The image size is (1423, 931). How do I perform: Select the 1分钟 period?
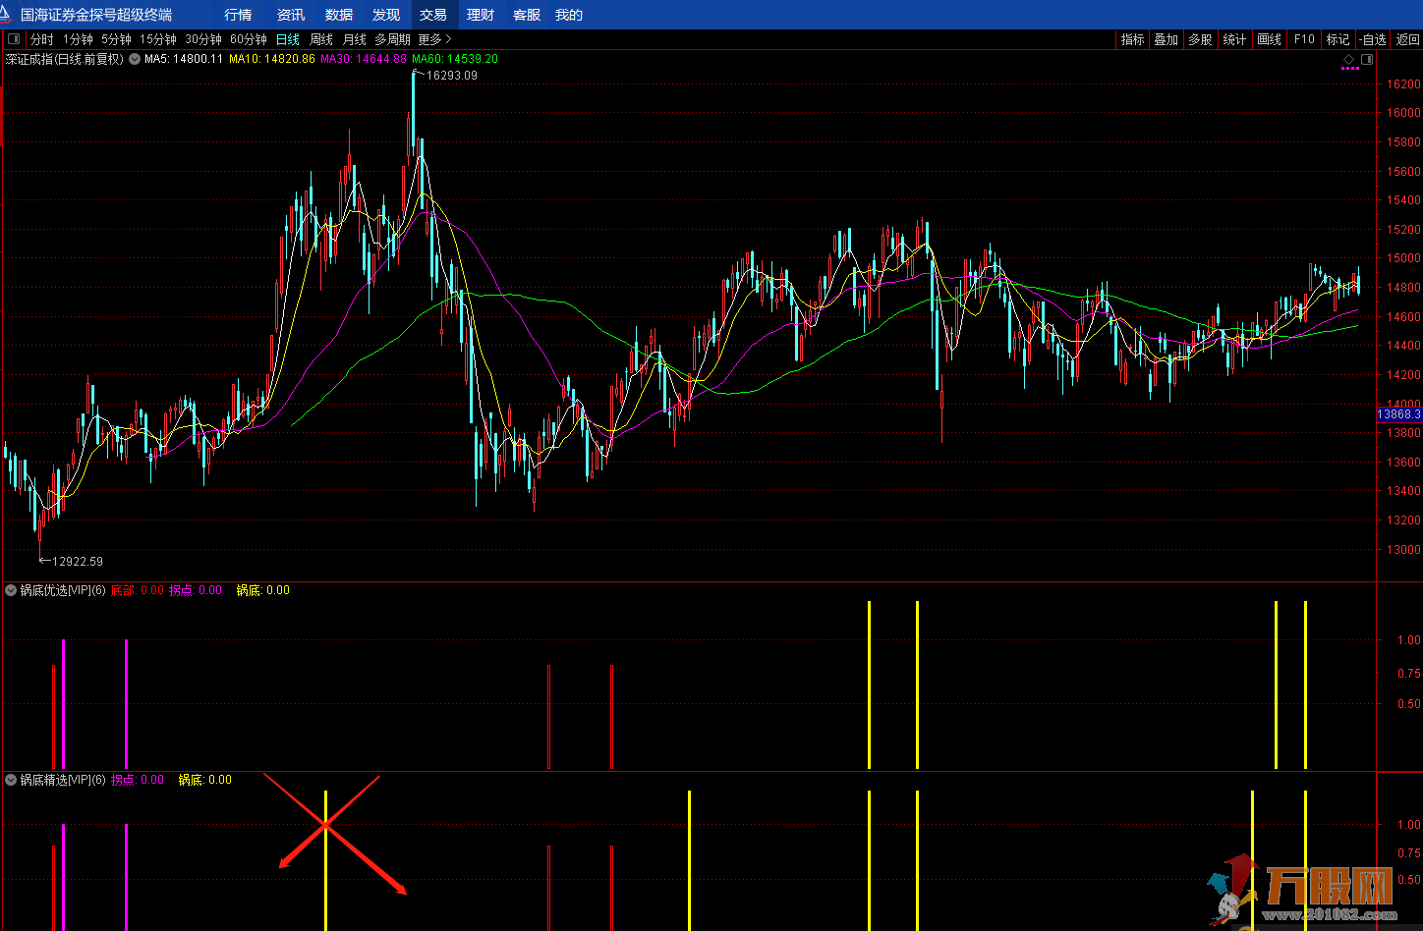tap(78, 40)
